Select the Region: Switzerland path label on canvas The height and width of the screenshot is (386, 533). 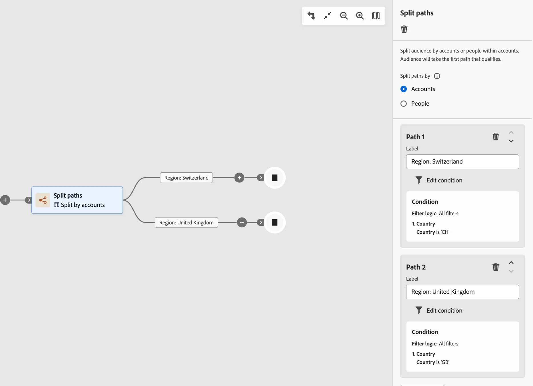coord(186,178)
